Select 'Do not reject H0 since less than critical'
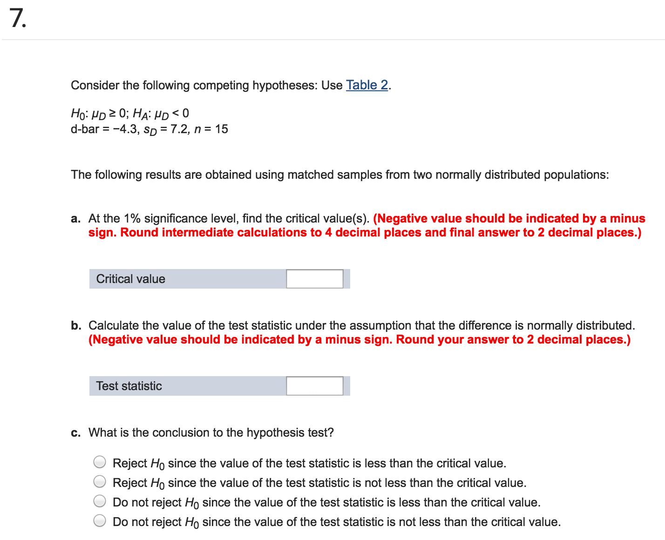 (x=99, y=501)
